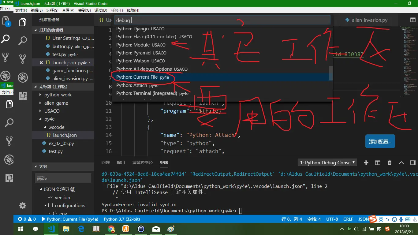Change UTF-8 encoding in status bar
The image size is (418, 235).
pyautogui.click(x=332, y=219)
